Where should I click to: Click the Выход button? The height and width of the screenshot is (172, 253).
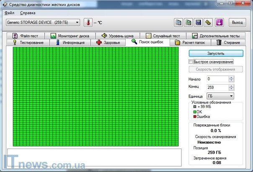click(x=237, y=22)
